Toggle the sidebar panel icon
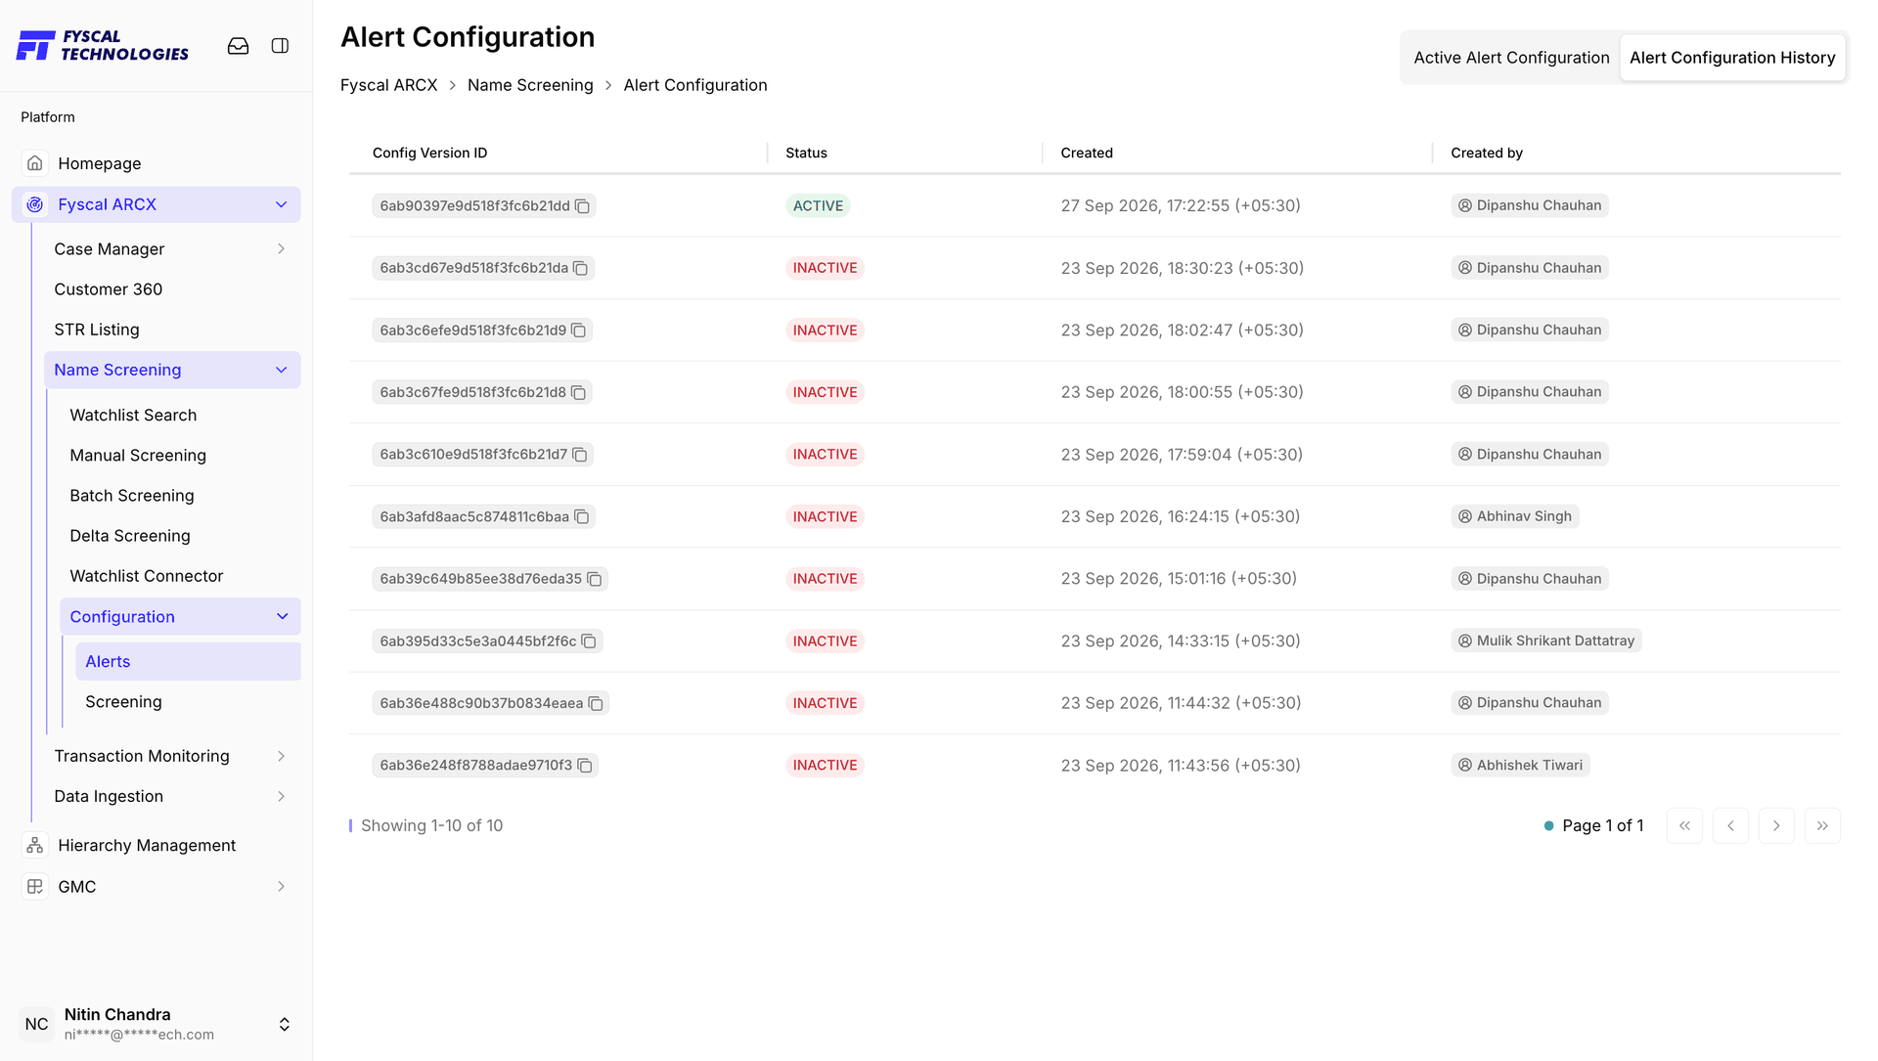1878x1061 pixels. [x=280, y=46]
